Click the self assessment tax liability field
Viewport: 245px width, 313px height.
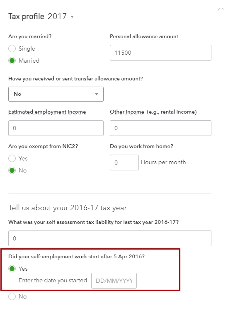(x=110, y=238)
